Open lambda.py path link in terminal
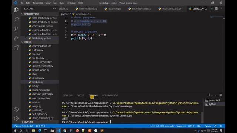 point(100,116)
